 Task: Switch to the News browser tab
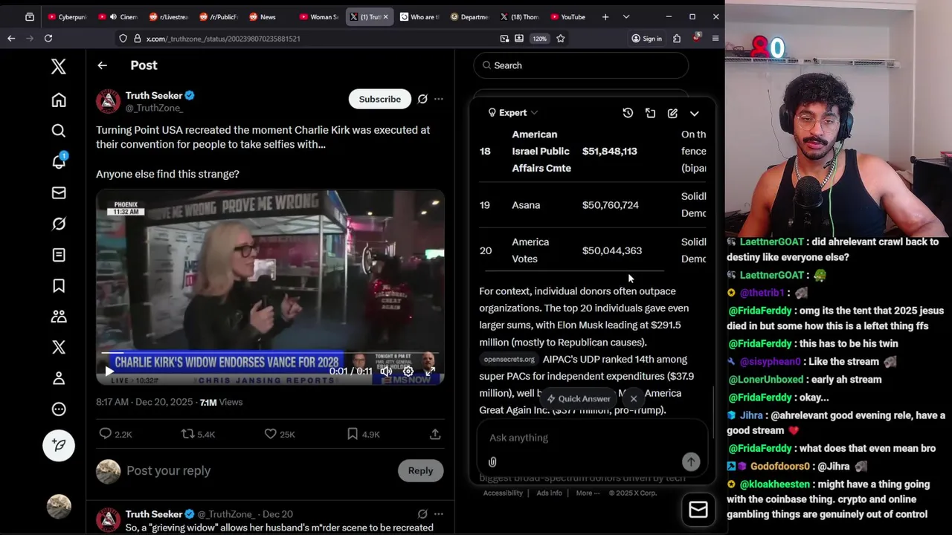[x=268, y=16]
